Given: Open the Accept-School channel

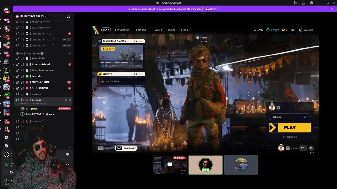Looking at the screenshot, I should tap(43, 64).
